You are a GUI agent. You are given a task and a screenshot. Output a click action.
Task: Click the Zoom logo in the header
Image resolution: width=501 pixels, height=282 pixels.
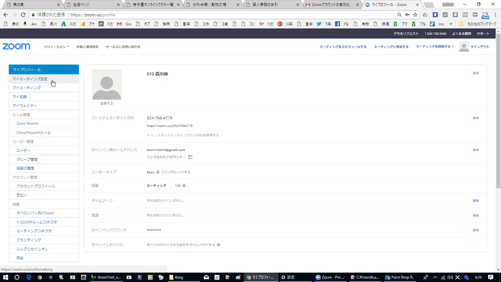click(16, 46)
